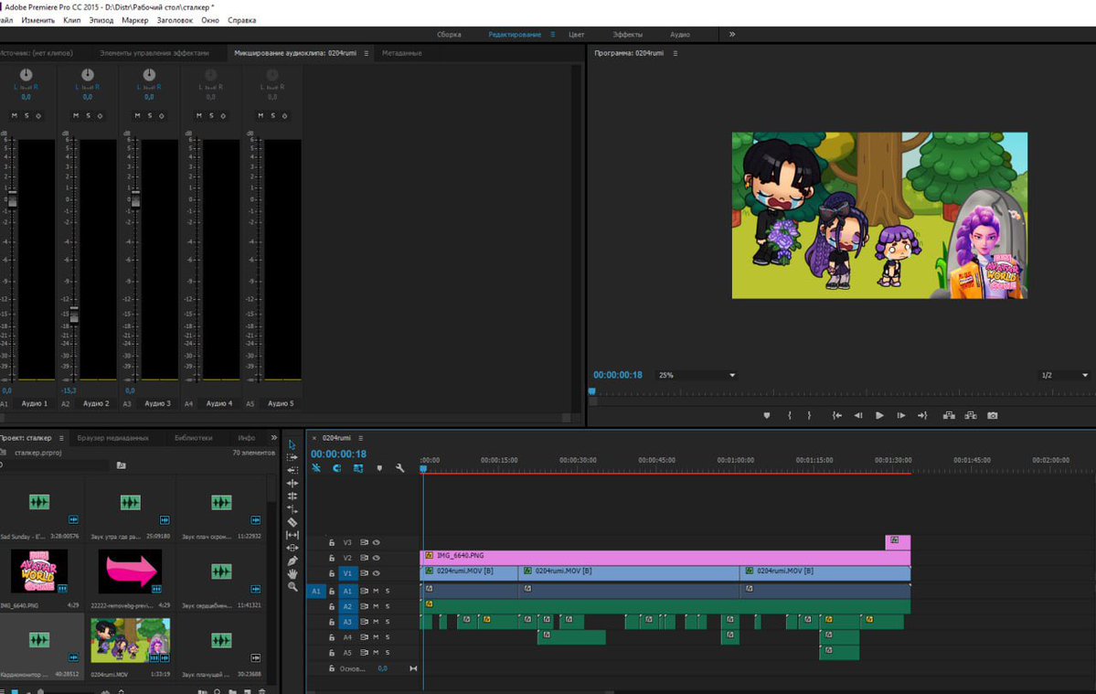Click the Lift button in Program monitor
Image resolution: width=1096 pixels, height=694 pixels.
[x=949, y=415]
